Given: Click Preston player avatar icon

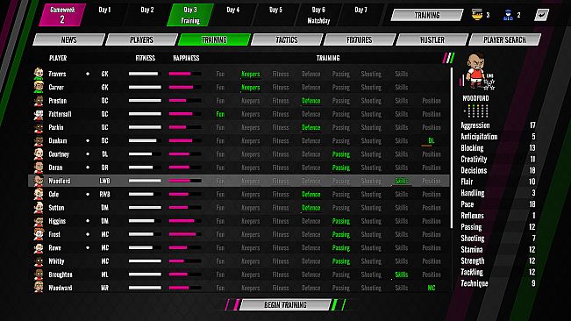Looking at the screenshot, I should coord(39,101).
